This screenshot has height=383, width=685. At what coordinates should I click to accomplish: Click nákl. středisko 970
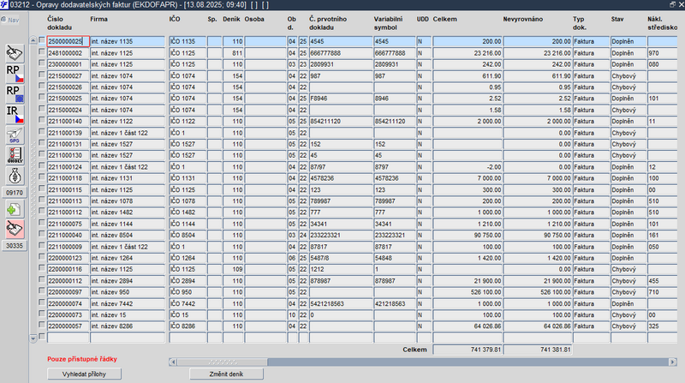(x=662, y=53)
